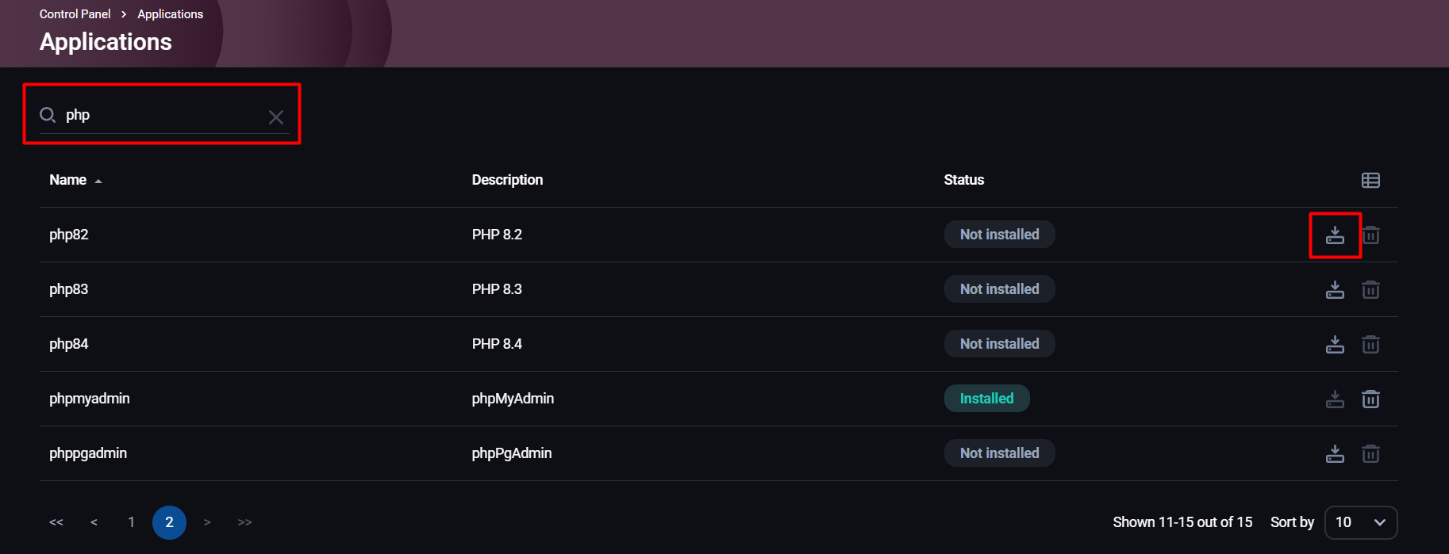Click the Shown 11-15 out of 15 text

tap(1182, 522)
